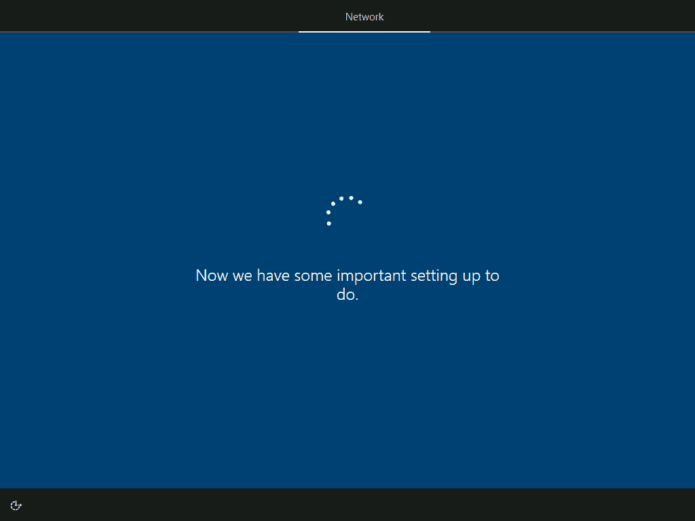Click the white underline beneath Network

coord(364,31)
